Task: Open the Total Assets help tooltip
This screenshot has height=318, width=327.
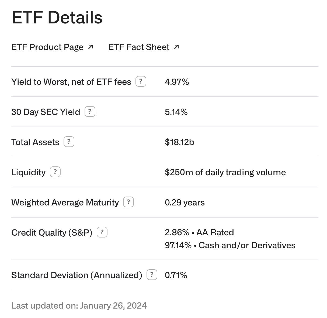Action: [69, 142]
